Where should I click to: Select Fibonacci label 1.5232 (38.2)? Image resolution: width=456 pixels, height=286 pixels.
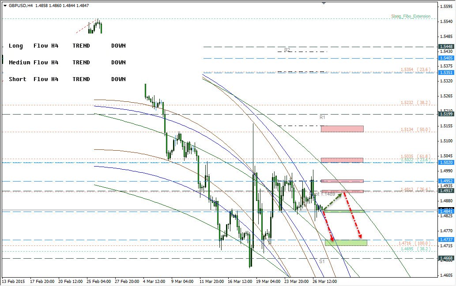click(x=415, y=103)
